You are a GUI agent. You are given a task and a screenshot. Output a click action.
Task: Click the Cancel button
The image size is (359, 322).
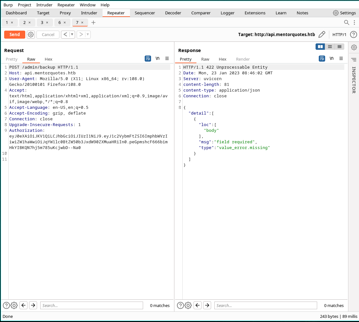48,34
